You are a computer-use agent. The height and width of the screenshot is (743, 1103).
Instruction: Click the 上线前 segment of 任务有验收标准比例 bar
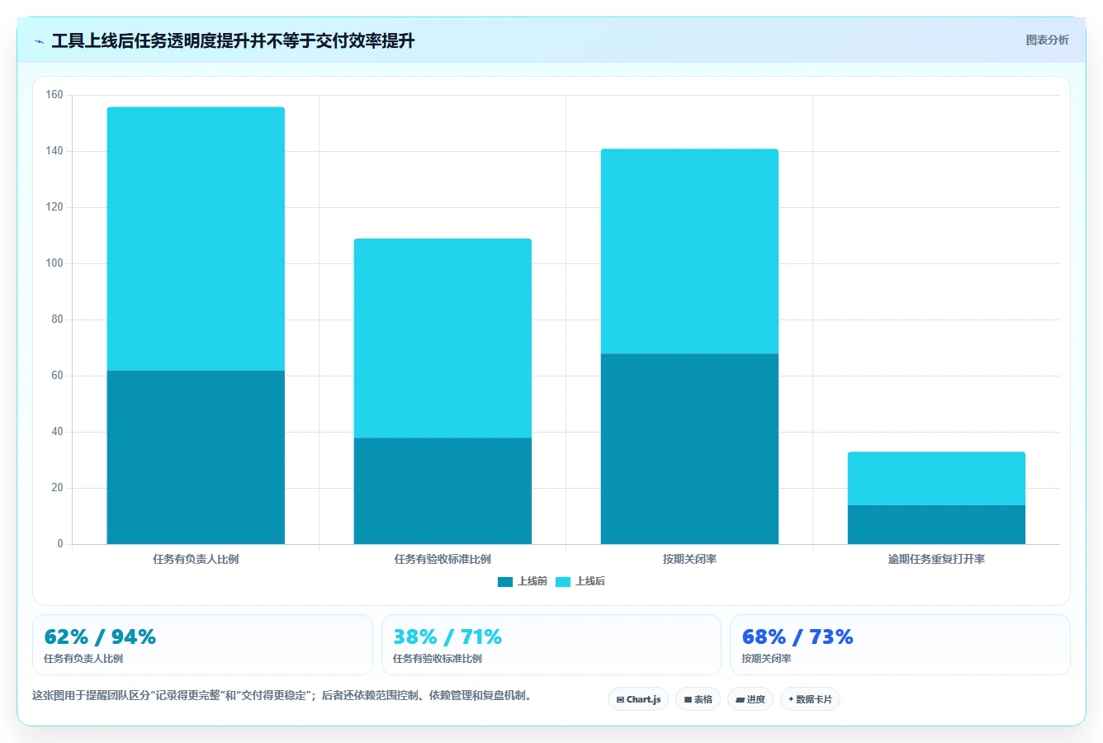[443, 491]
